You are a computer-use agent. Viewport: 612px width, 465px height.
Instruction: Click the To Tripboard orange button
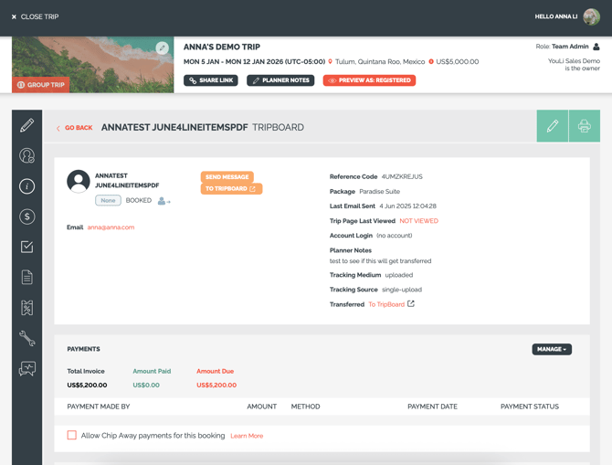[x=231, y=188]
